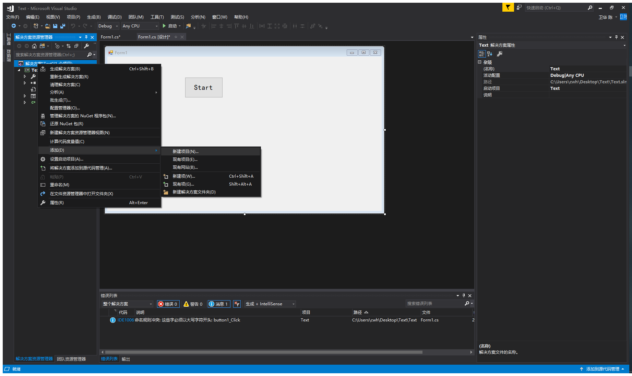Click the find in files toolbar icon

pos(188,26)
